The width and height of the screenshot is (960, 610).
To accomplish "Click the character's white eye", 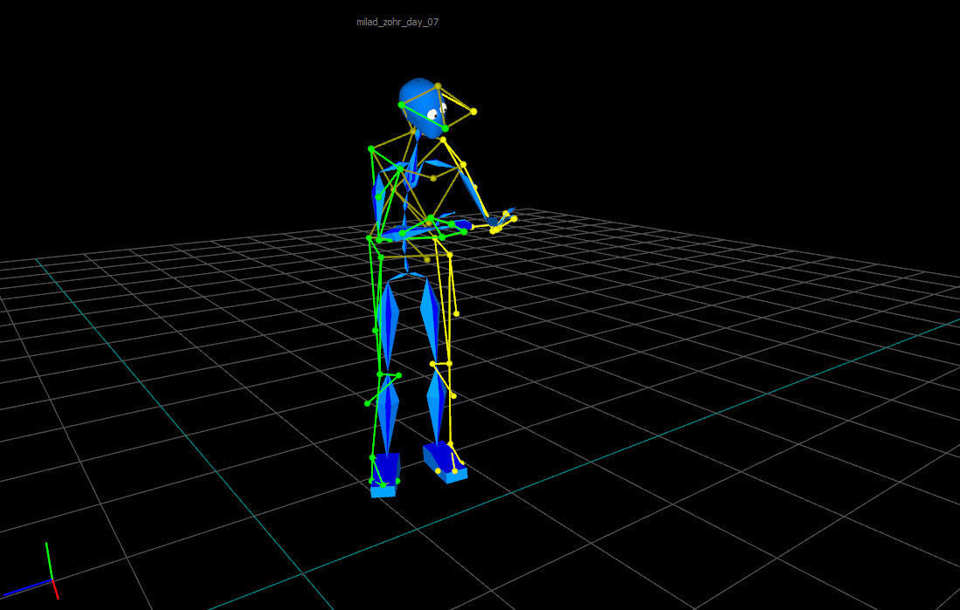I will [x=432, y=113].
